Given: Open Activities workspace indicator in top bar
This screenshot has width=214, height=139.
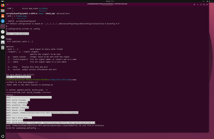Looking at the screenshot, I should [x=3, y=1].
